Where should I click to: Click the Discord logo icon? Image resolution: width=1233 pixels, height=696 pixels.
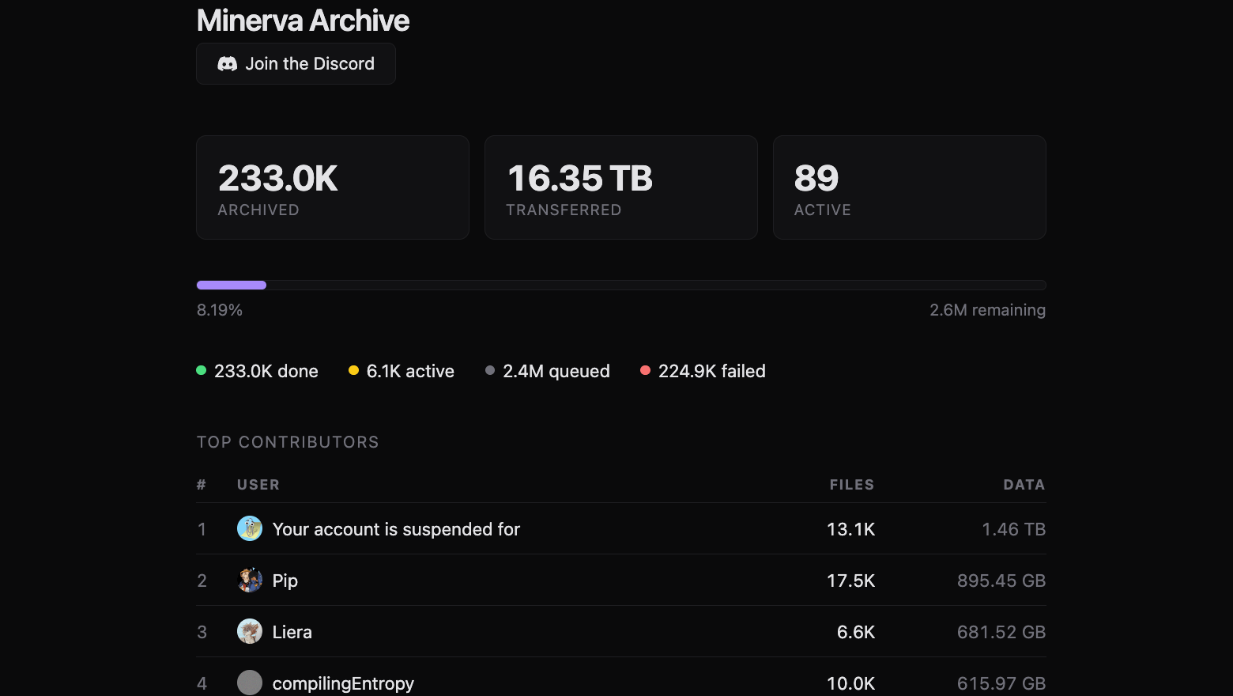pos(227,64)
